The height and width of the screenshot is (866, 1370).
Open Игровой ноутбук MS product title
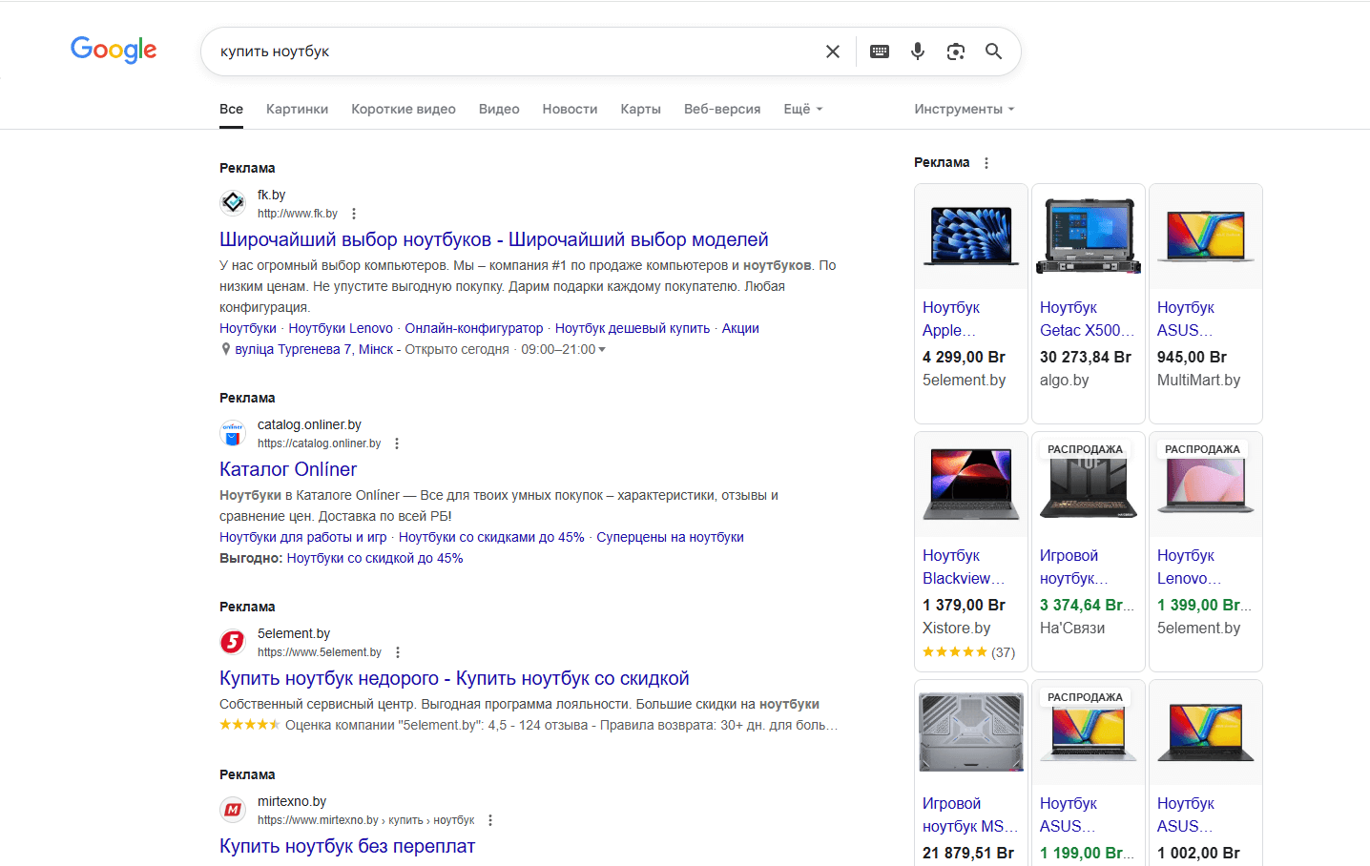(x=970, y=814)
